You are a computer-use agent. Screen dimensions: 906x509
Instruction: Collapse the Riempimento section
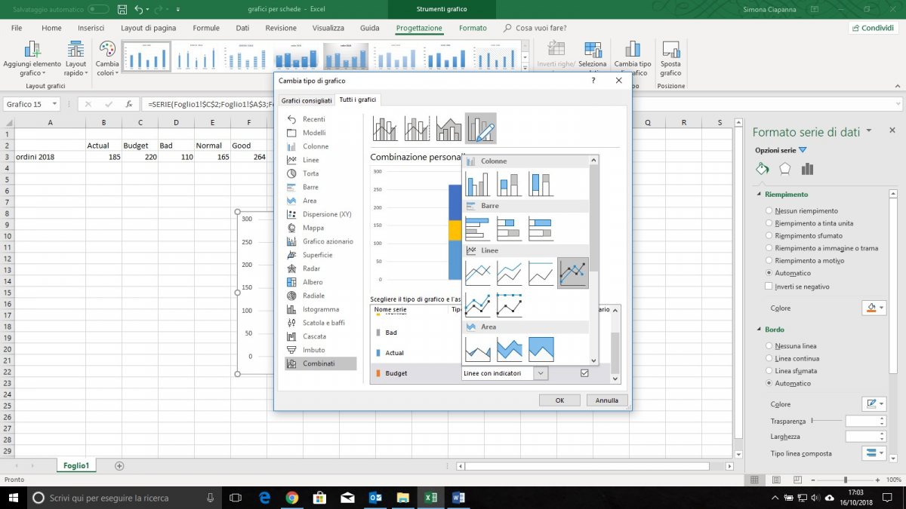click(x=758, y=194)
